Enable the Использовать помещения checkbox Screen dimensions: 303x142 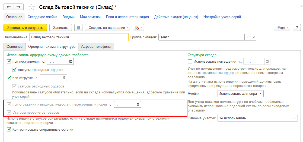coord(190,62)
